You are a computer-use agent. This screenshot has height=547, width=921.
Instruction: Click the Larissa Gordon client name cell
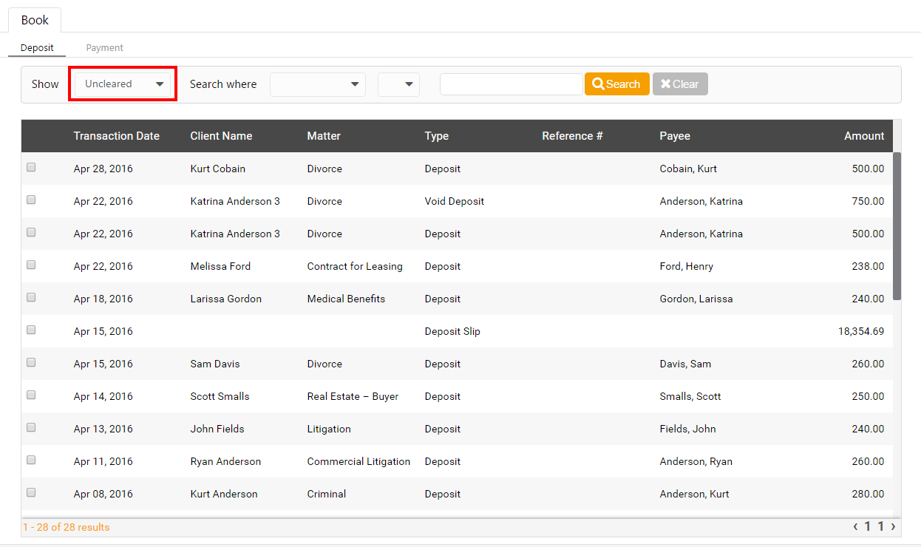click(x=226, y=299)
